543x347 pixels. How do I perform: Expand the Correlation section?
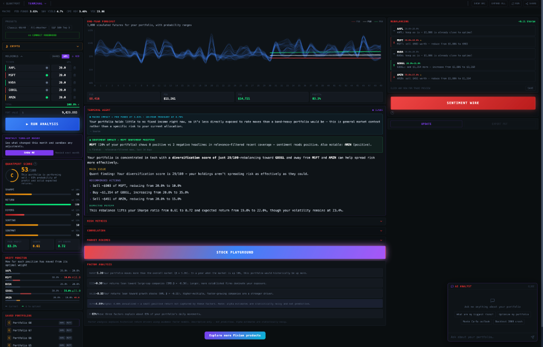[x=235, y=230]
